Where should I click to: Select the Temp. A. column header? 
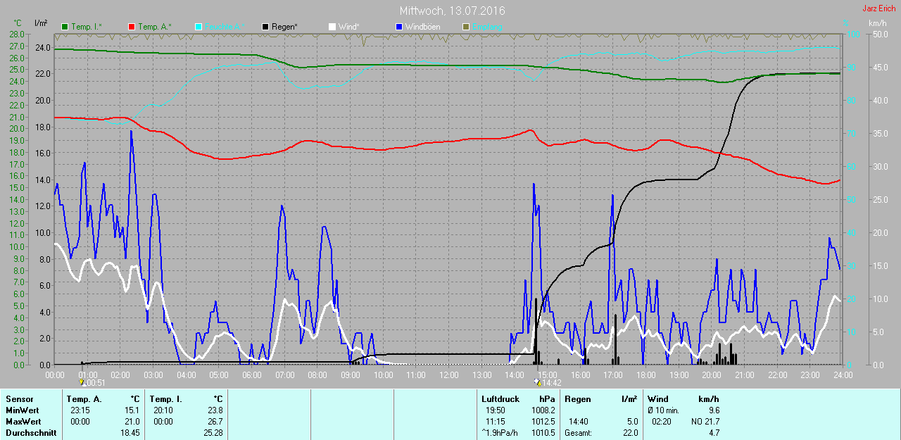[86, 399]
